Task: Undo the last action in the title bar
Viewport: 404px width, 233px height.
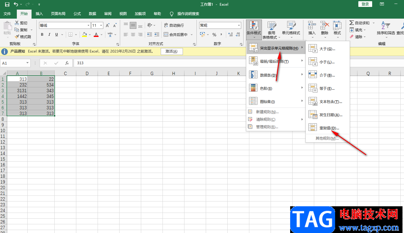Action: [x=16, y=5]
